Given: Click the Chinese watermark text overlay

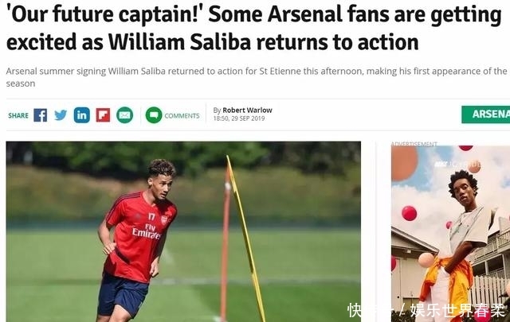Looking at the screenshot, I should tap(427, 311).
